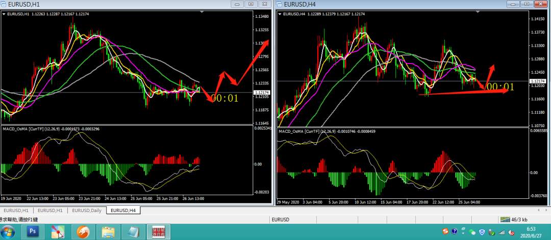Maximize the EURUSD,H4 chart window
This screenshot has width=551, height=240.
tap(527, 4)
